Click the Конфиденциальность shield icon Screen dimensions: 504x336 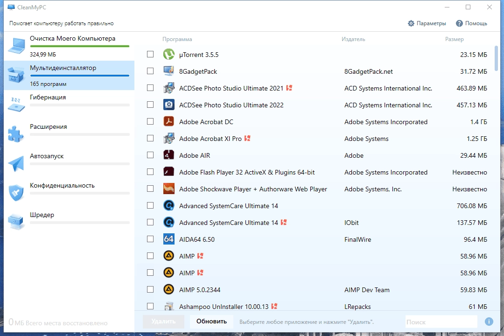click(x=16, y=193)
